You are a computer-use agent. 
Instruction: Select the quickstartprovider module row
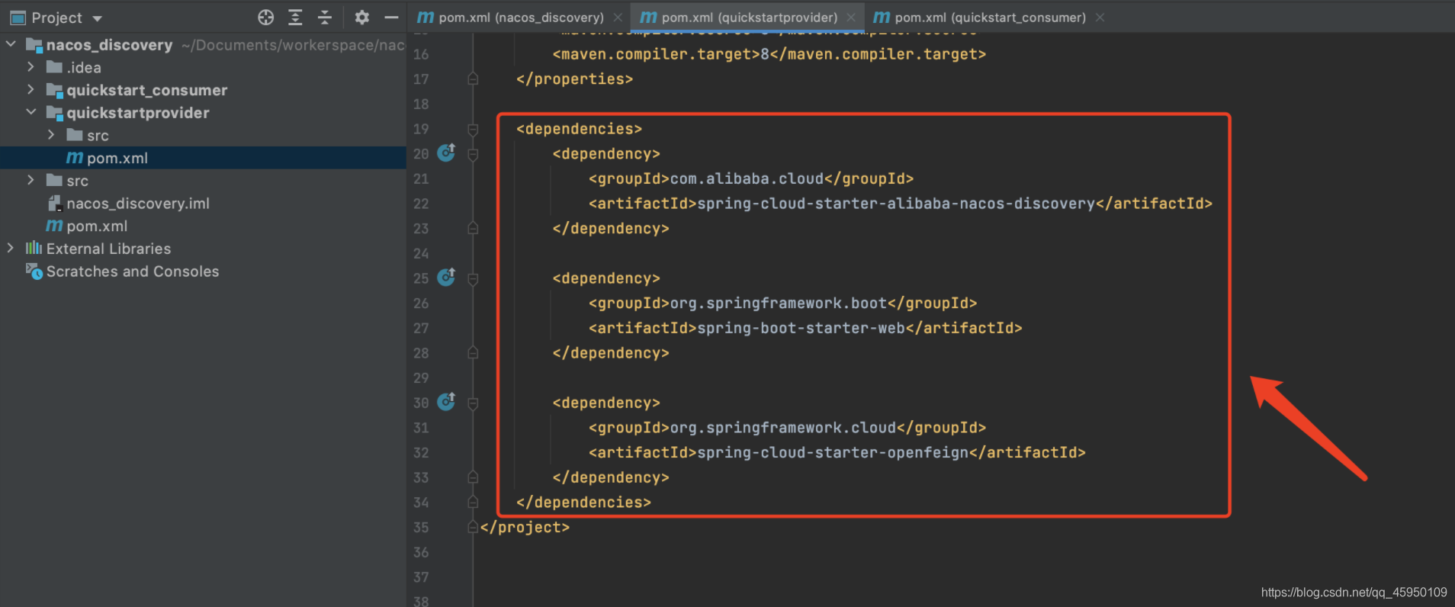203,113
